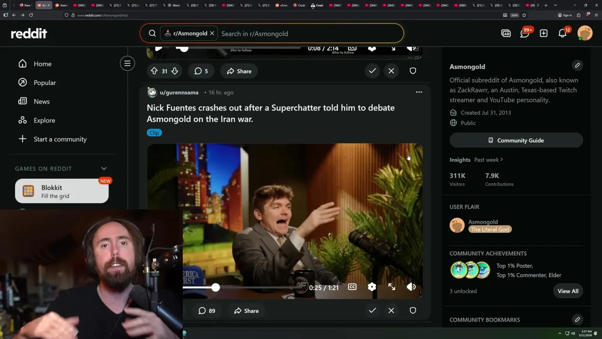Toggle closed captions on Nick Fuentes video

coord(352,287)
